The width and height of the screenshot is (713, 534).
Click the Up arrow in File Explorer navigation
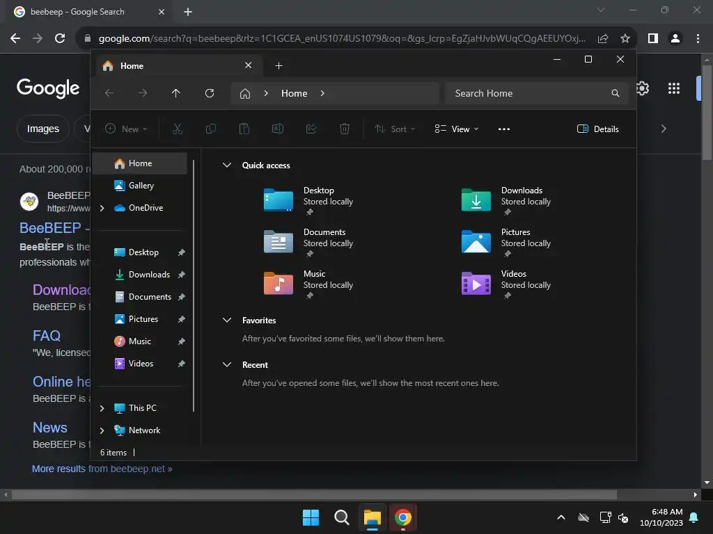coord(176,93)
